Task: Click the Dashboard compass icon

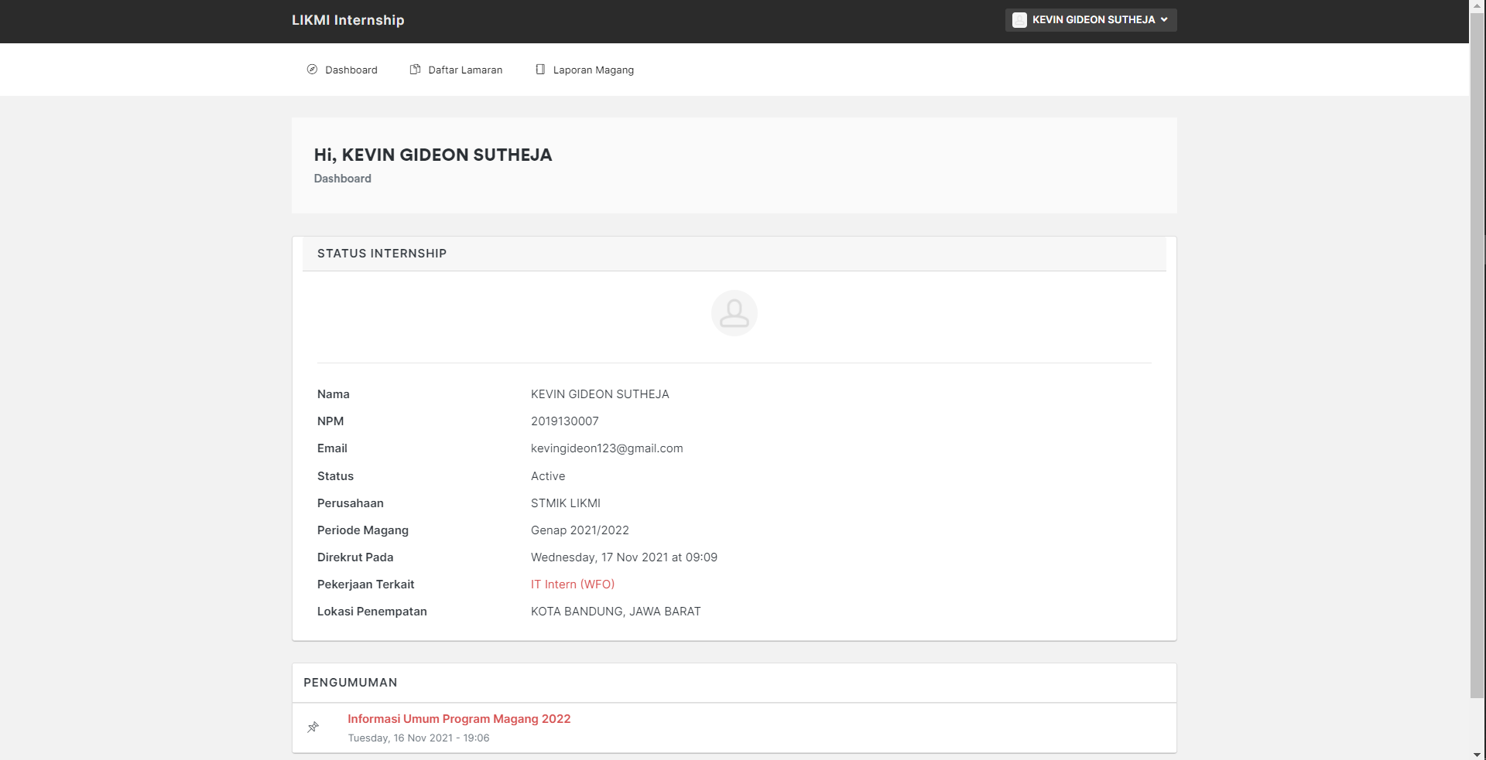Action: 312,70
